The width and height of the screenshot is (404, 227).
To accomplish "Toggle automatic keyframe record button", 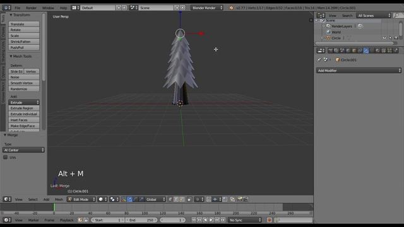I will point(270,220).
